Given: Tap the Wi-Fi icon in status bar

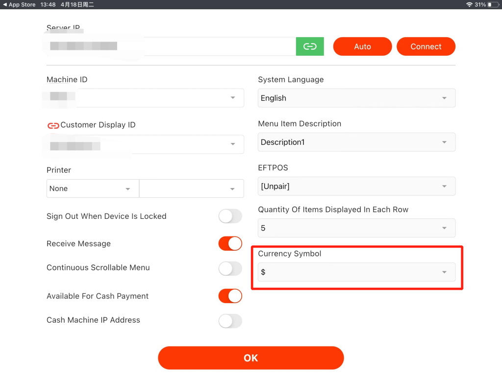Looking at the screenshot, I should click(469, 4).
